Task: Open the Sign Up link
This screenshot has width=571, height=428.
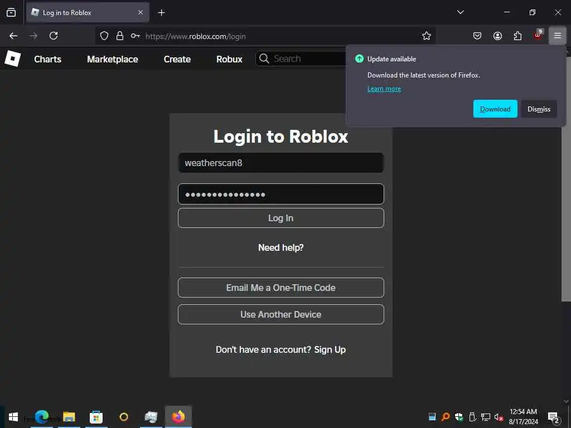Action: pos(330,349)
